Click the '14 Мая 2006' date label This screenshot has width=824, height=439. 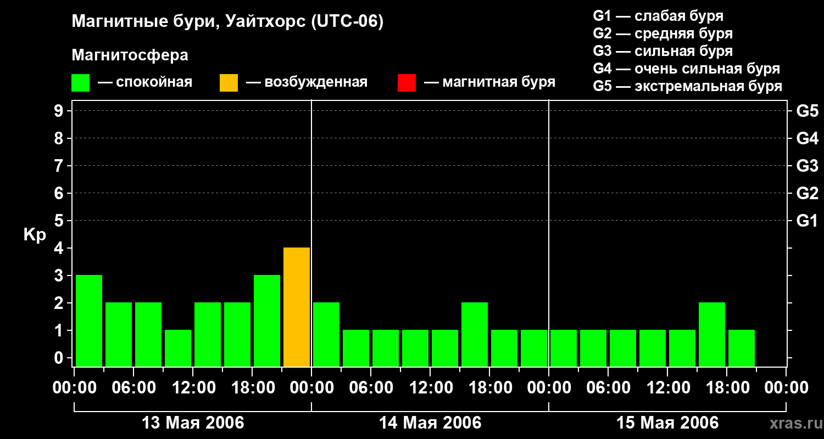(430, 423)
